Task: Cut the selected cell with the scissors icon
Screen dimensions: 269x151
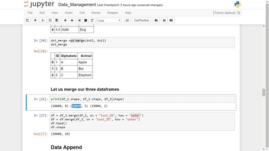Action: tap(43, 21)
